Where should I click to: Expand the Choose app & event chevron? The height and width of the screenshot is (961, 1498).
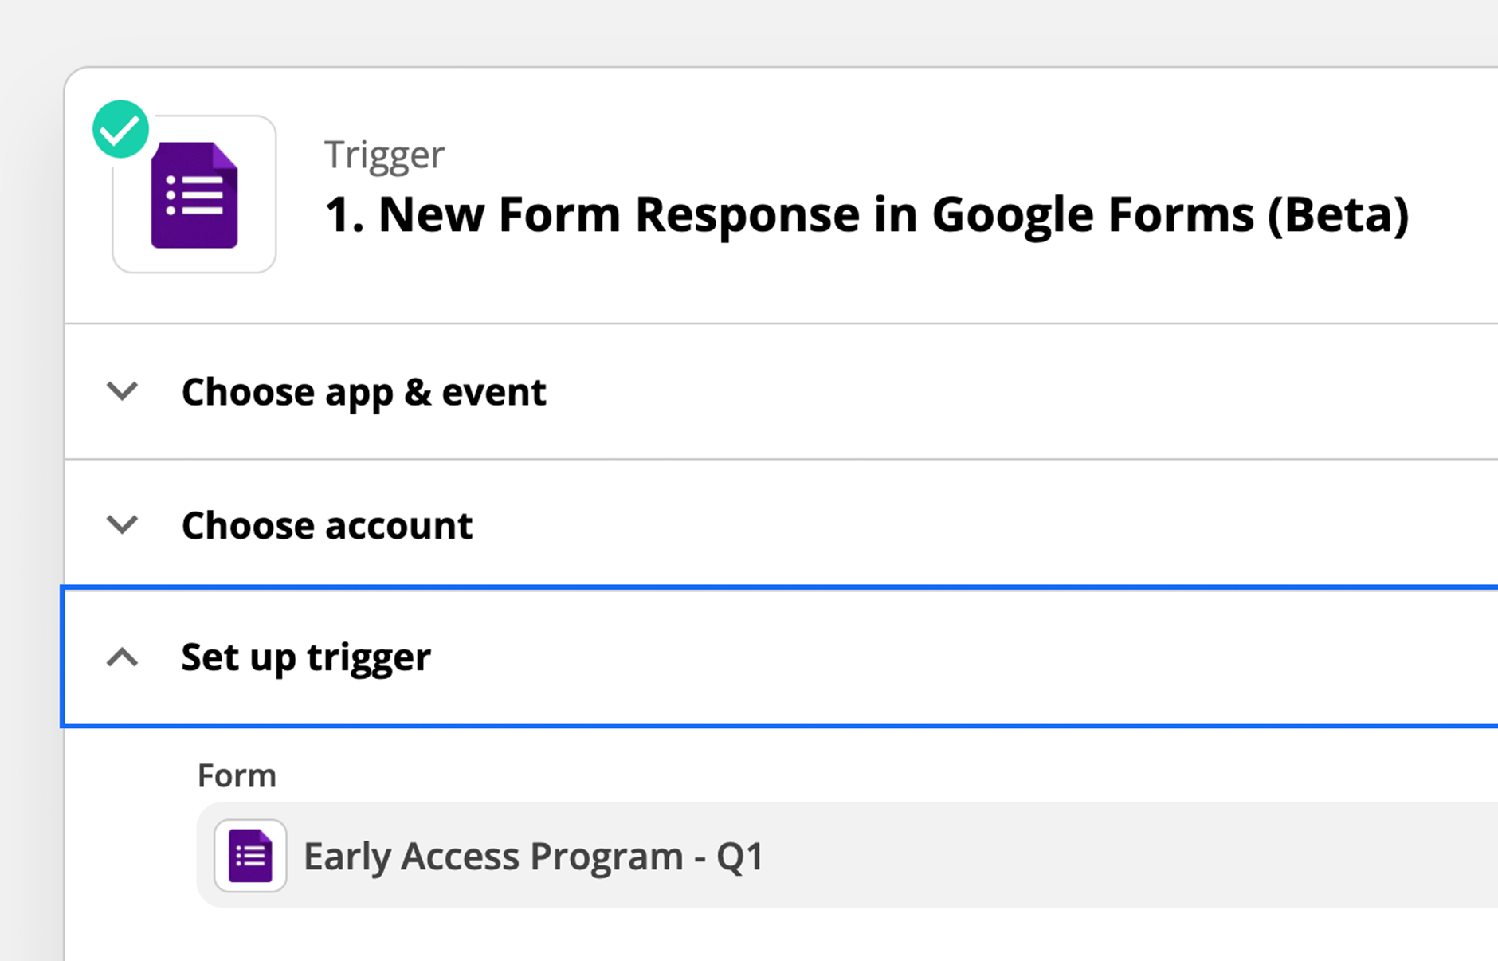[x=122, y=391]
